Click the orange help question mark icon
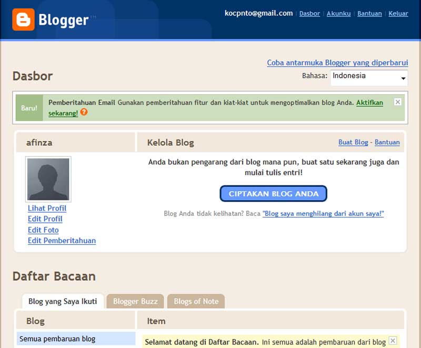This screenshot has height=348, width=421. coord(84,112)
